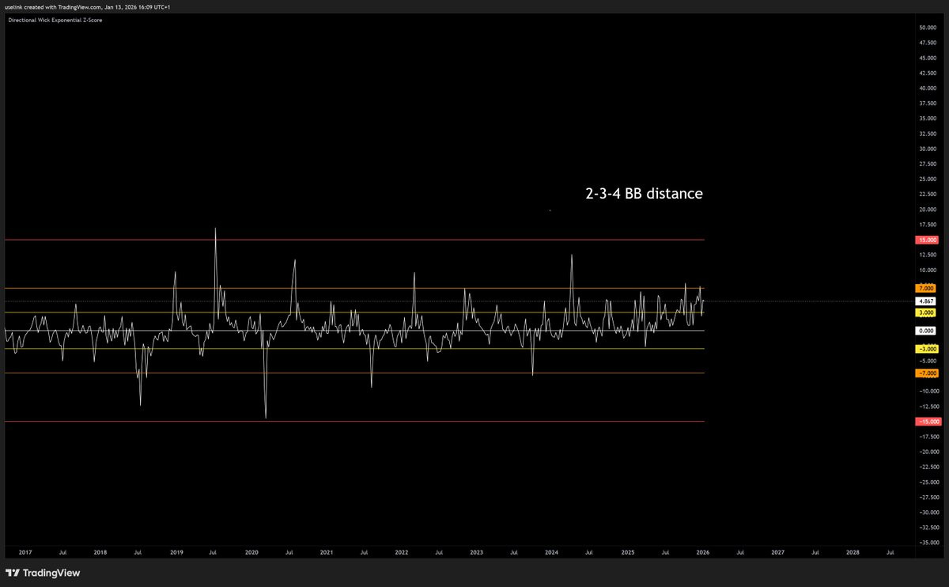Screen dimensions: 949x587
Task: Select the red 15.000 price level label
Action: pyautogui.click(x=927, y=240)
